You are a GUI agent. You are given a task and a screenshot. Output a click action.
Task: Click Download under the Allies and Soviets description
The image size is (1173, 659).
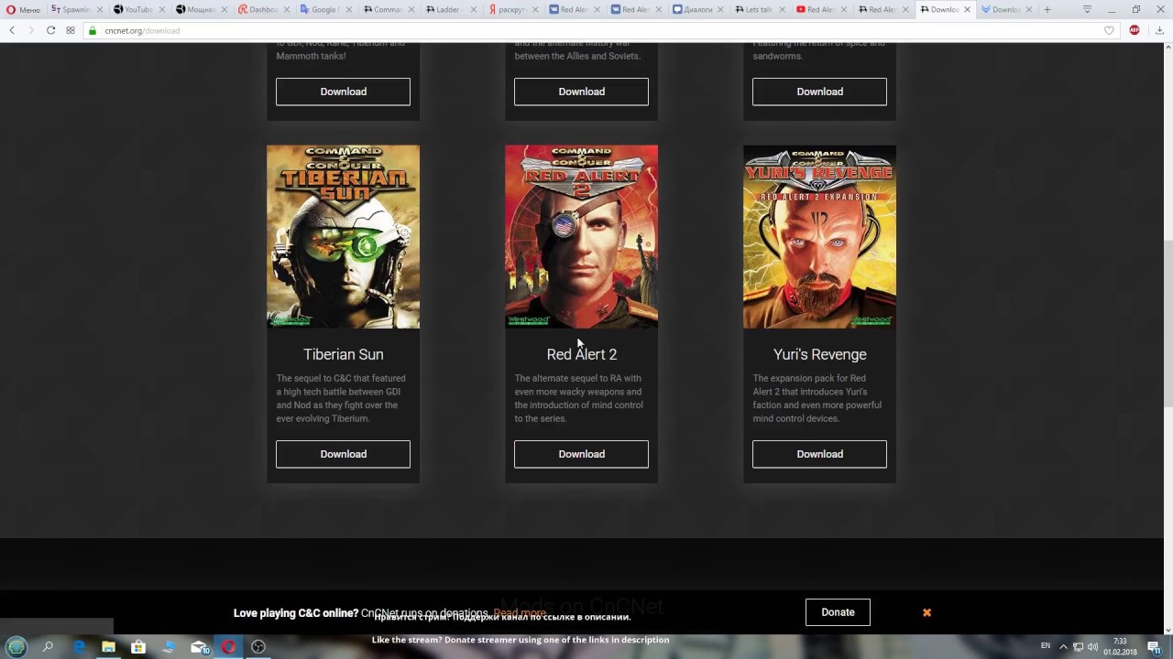(581, 92)
